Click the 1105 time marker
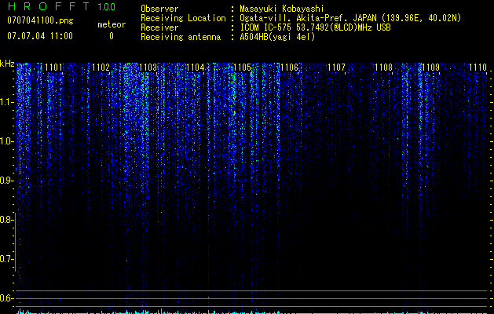 coord(242,68)
